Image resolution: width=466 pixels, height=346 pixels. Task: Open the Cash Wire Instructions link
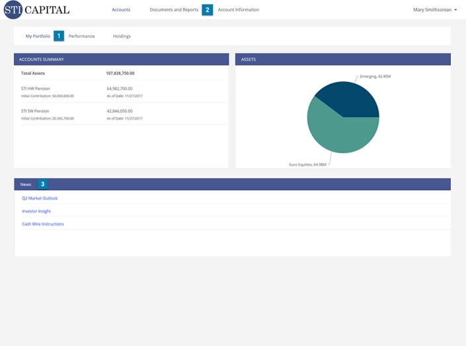pos(43,224)
